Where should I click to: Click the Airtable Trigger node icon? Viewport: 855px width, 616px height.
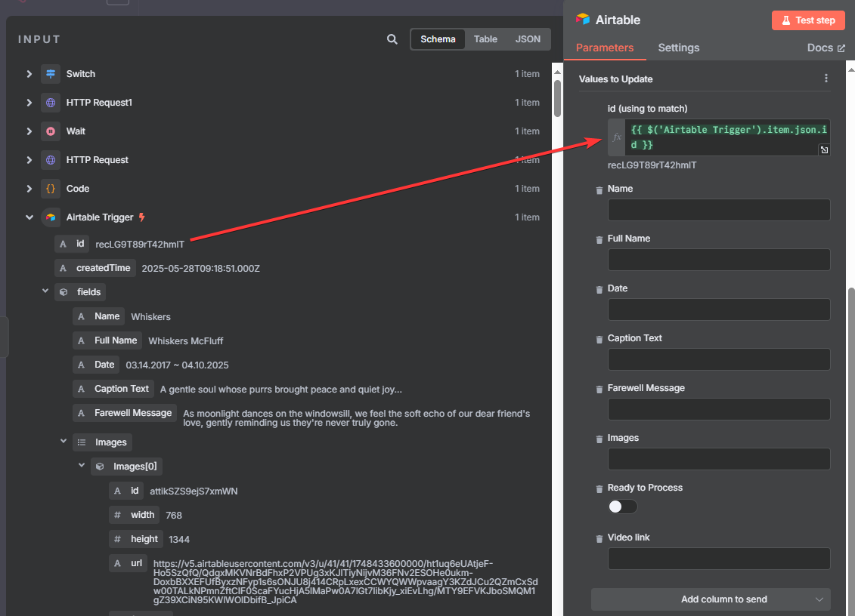(x=51, y=217)
